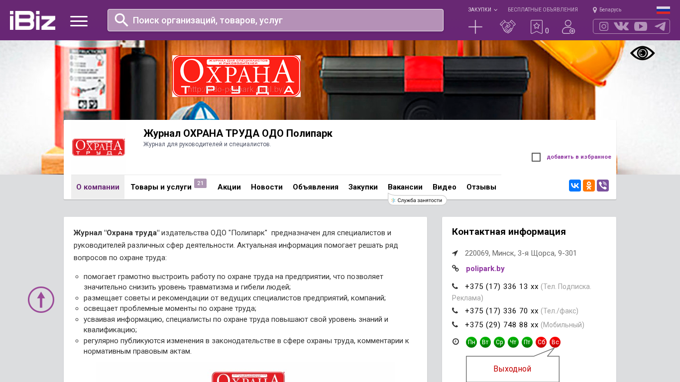Open Бесплатные объявления link
680x382 pixels.
[x=543, y=9]
